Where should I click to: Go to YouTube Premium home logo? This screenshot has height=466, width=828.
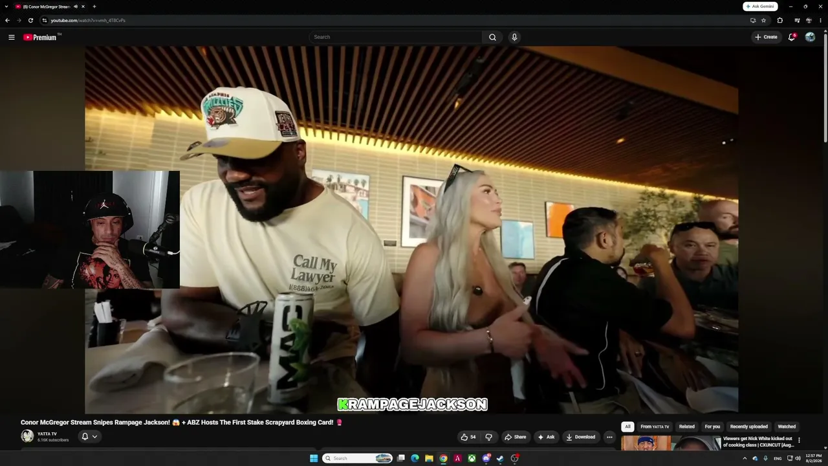click(x=40, y=37)
